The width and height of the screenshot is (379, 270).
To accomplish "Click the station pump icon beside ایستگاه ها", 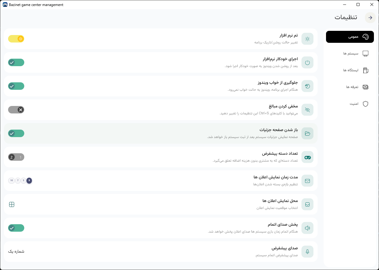I will [365, 70].
